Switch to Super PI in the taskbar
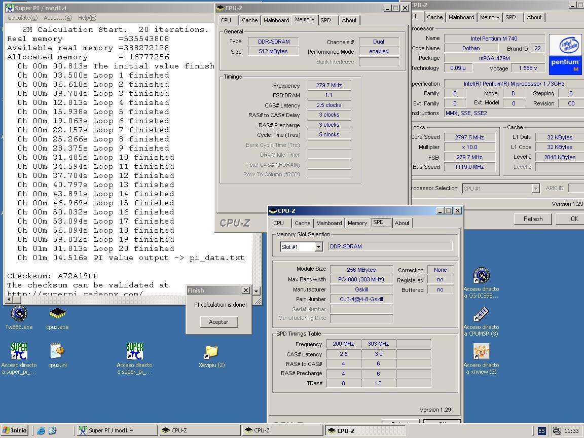The height and width of the screenshot is (438, 584). [117, 430]
